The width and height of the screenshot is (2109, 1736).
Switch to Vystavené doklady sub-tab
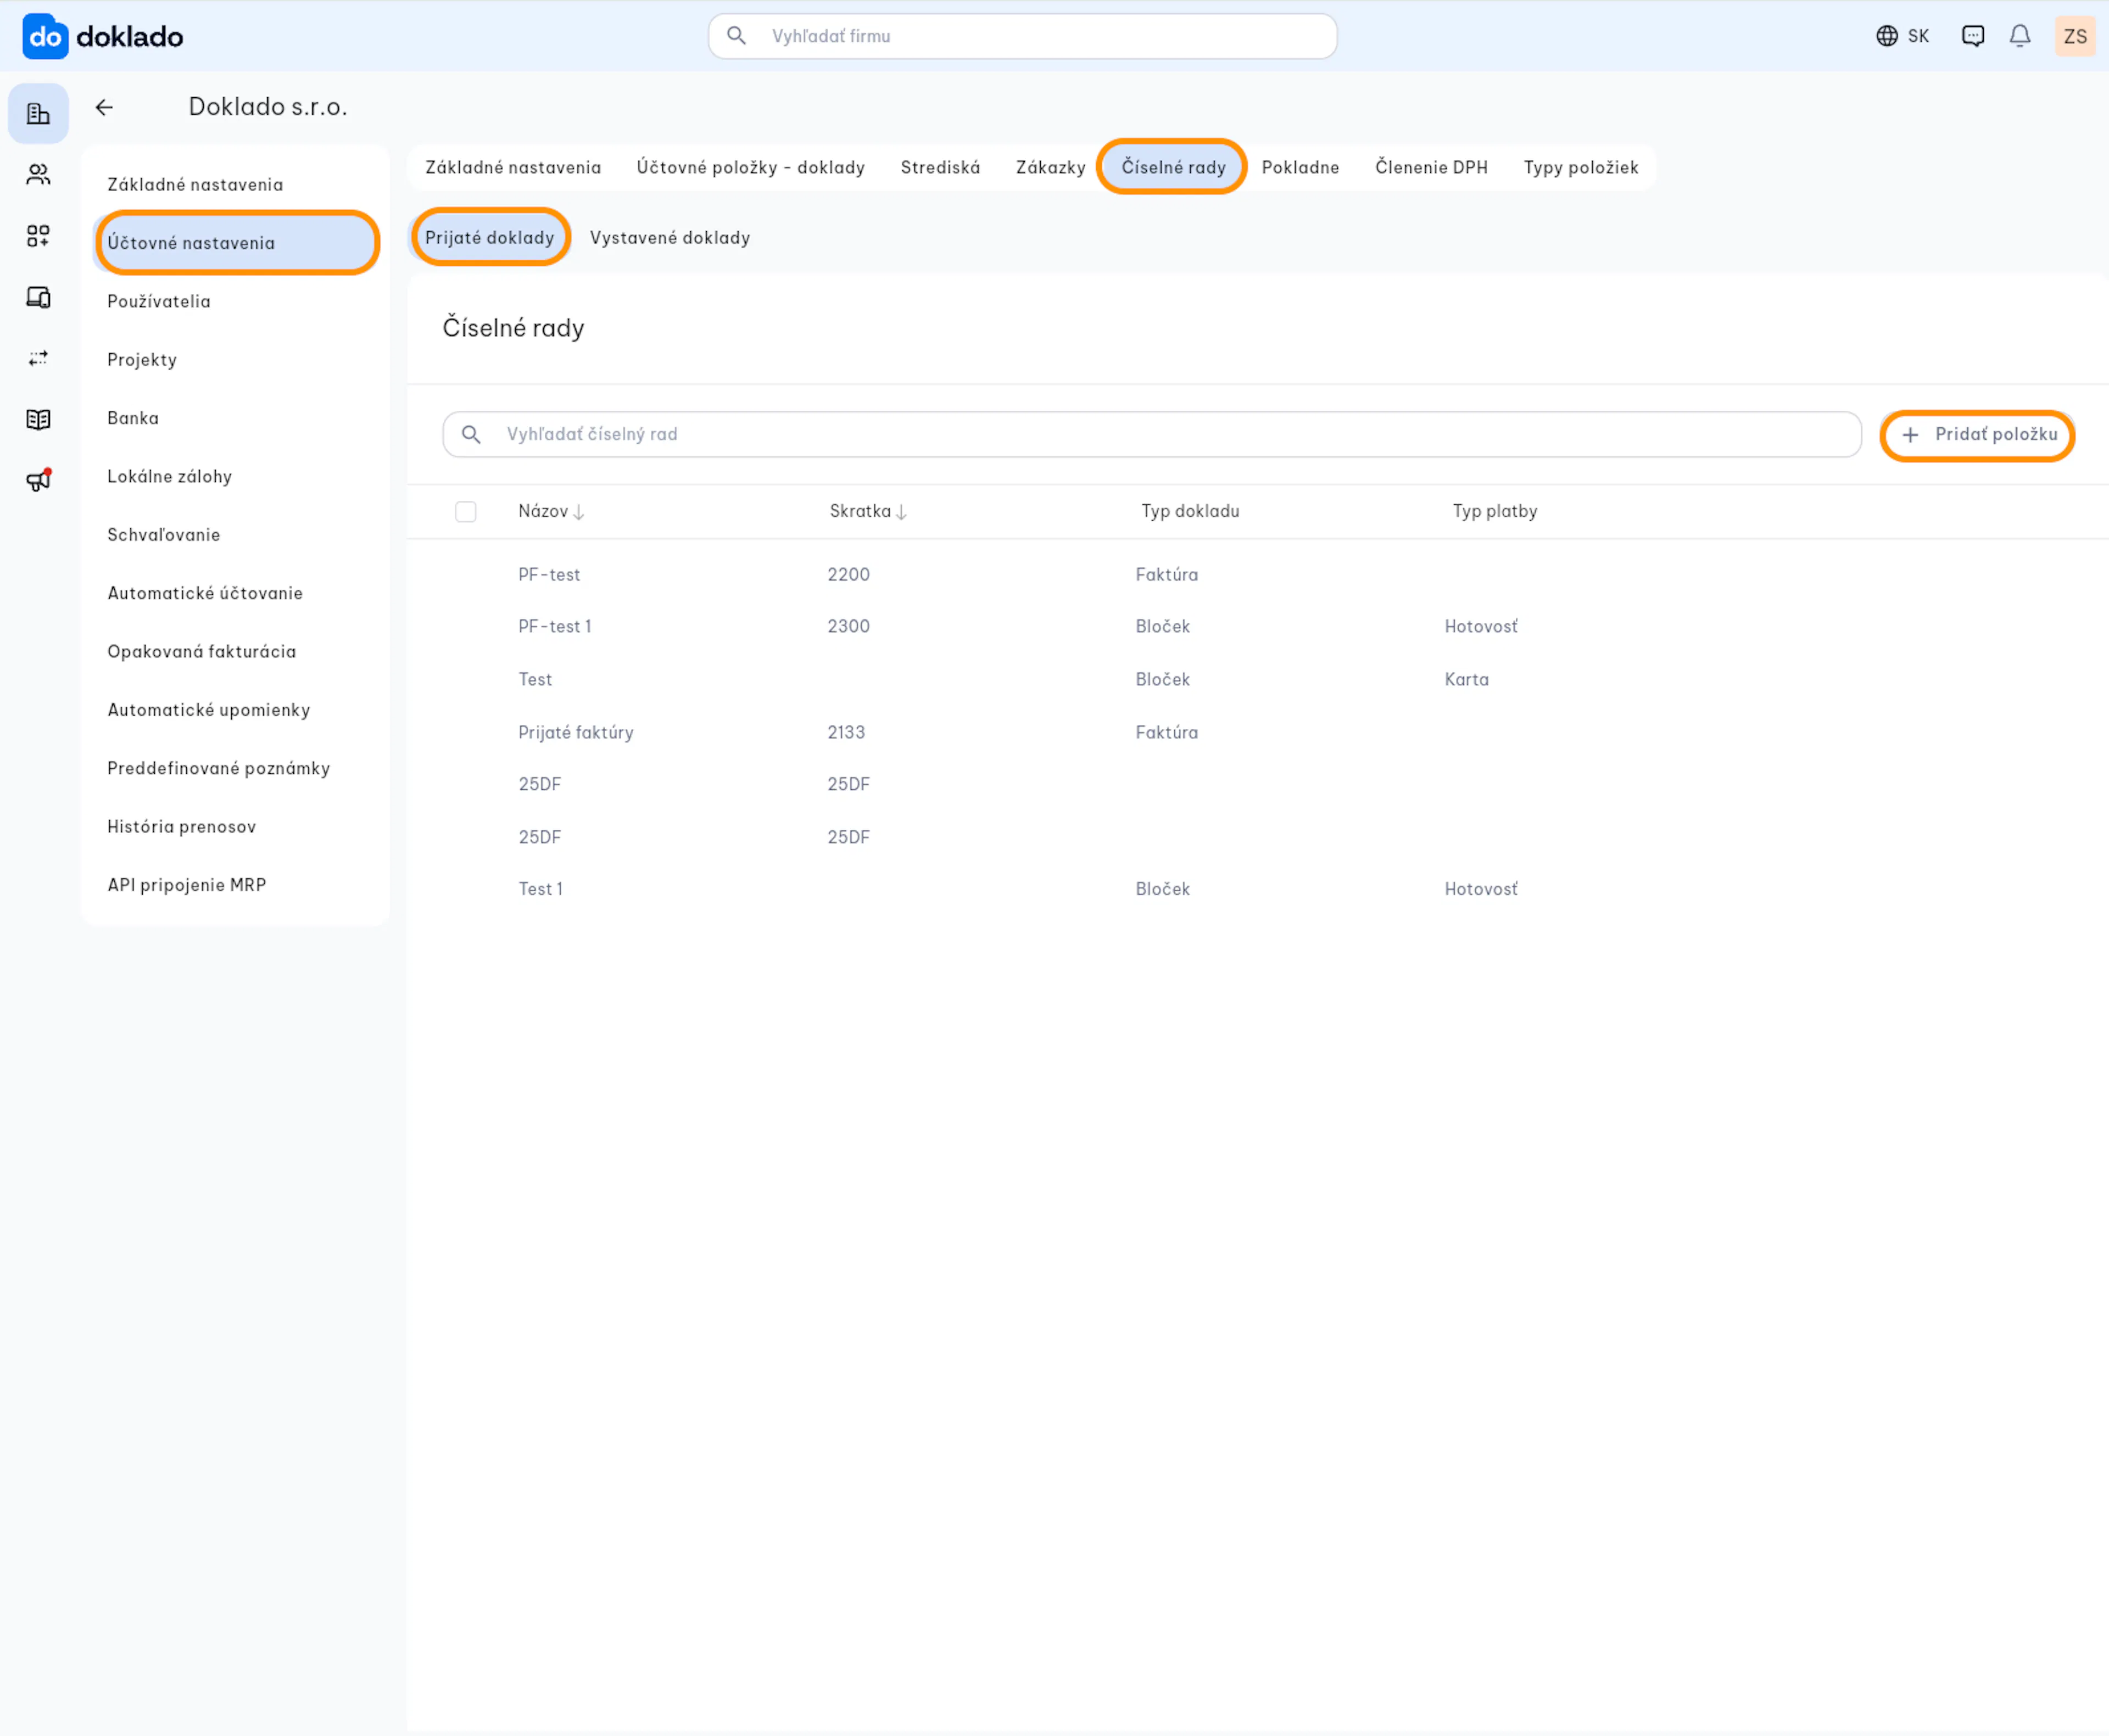pyautogui.click(x=670, y=238)
